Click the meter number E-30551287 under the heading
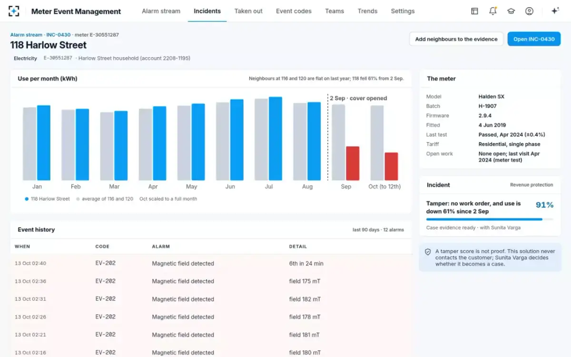 [x=58, y=59]
